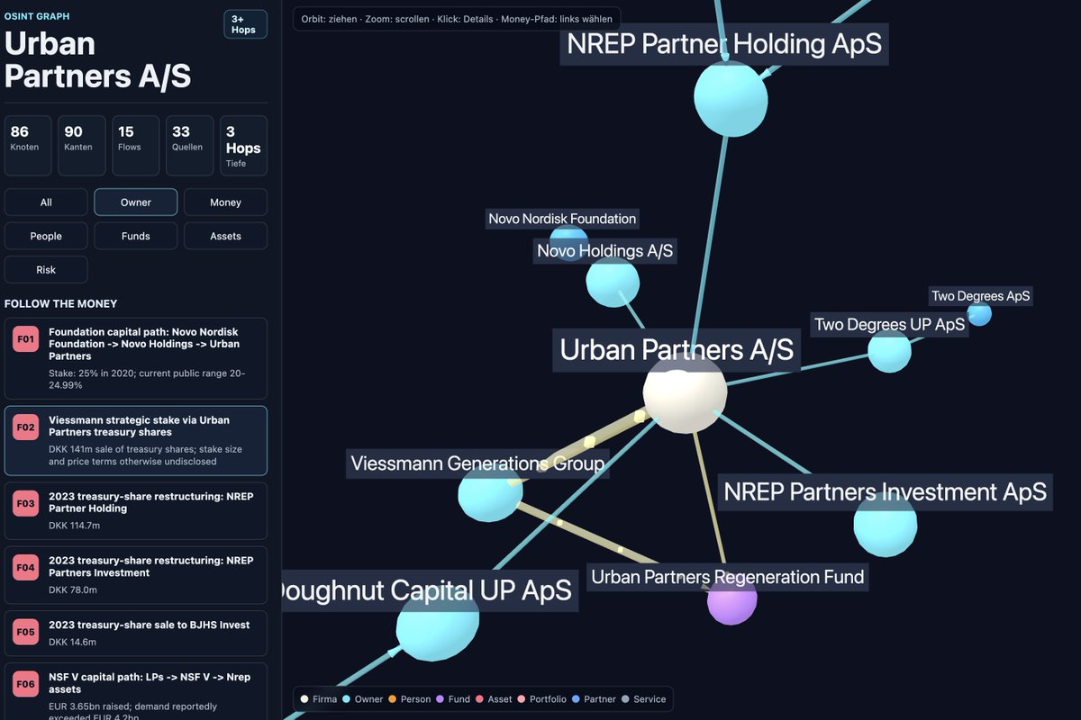
Task: Click the F06 red badge
Action: tap(24, 685)
